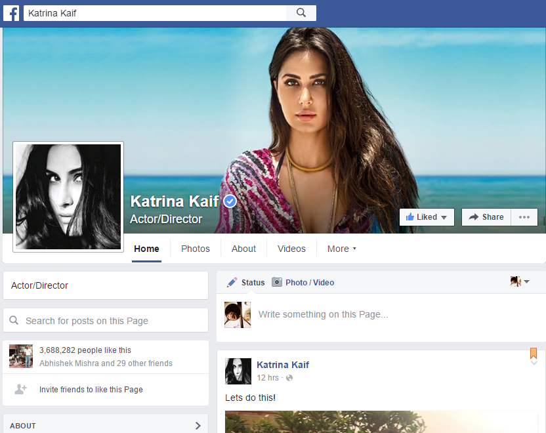Open the page profile picture thumbnail
This screenshot has width=546, height=433.
(68, 196)
